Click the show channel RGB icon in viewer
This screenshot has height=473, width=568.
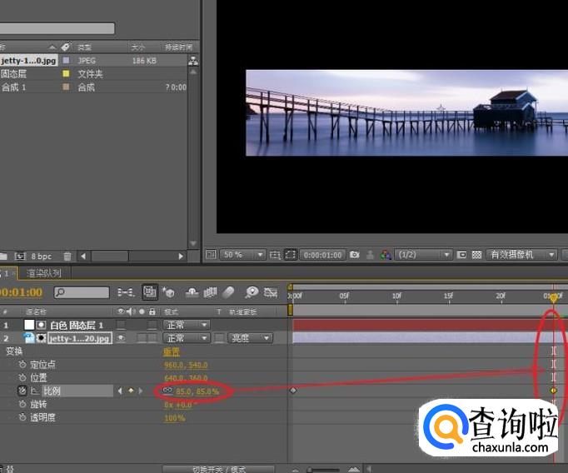[x=385, y=254]
